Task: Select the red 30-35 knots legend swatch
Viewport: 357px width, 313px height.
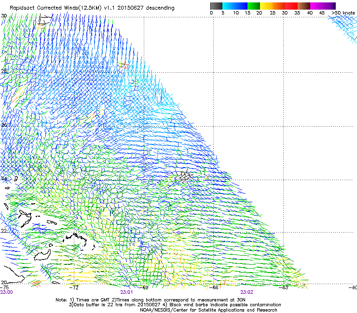Action: (291, 6)
